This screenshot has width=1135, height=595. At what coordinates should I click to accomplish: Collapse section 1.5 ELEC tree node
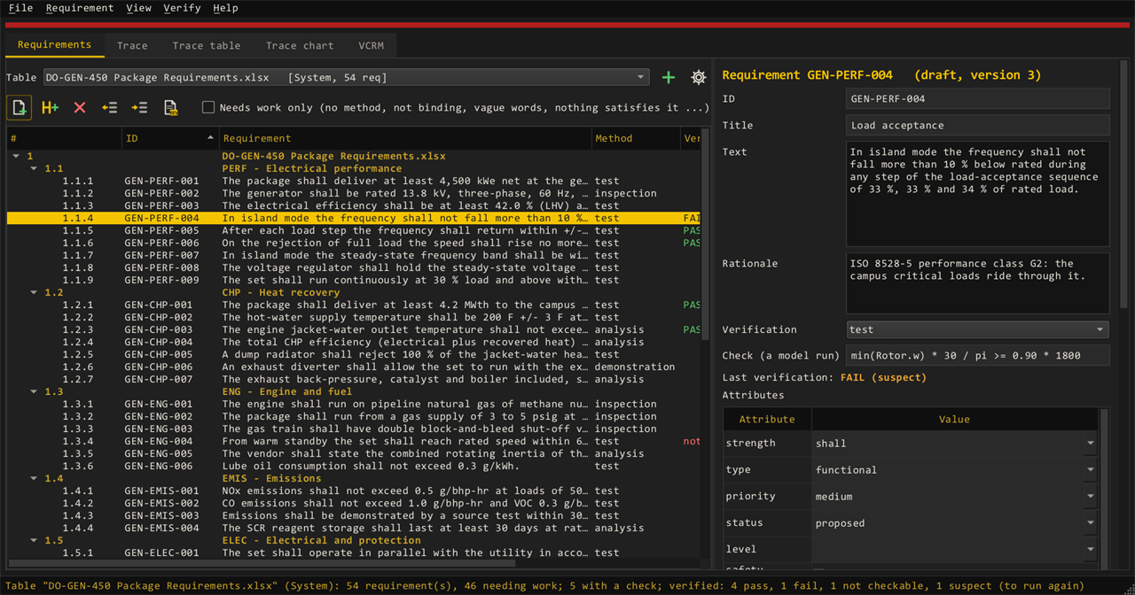click(x=35, y=540)
